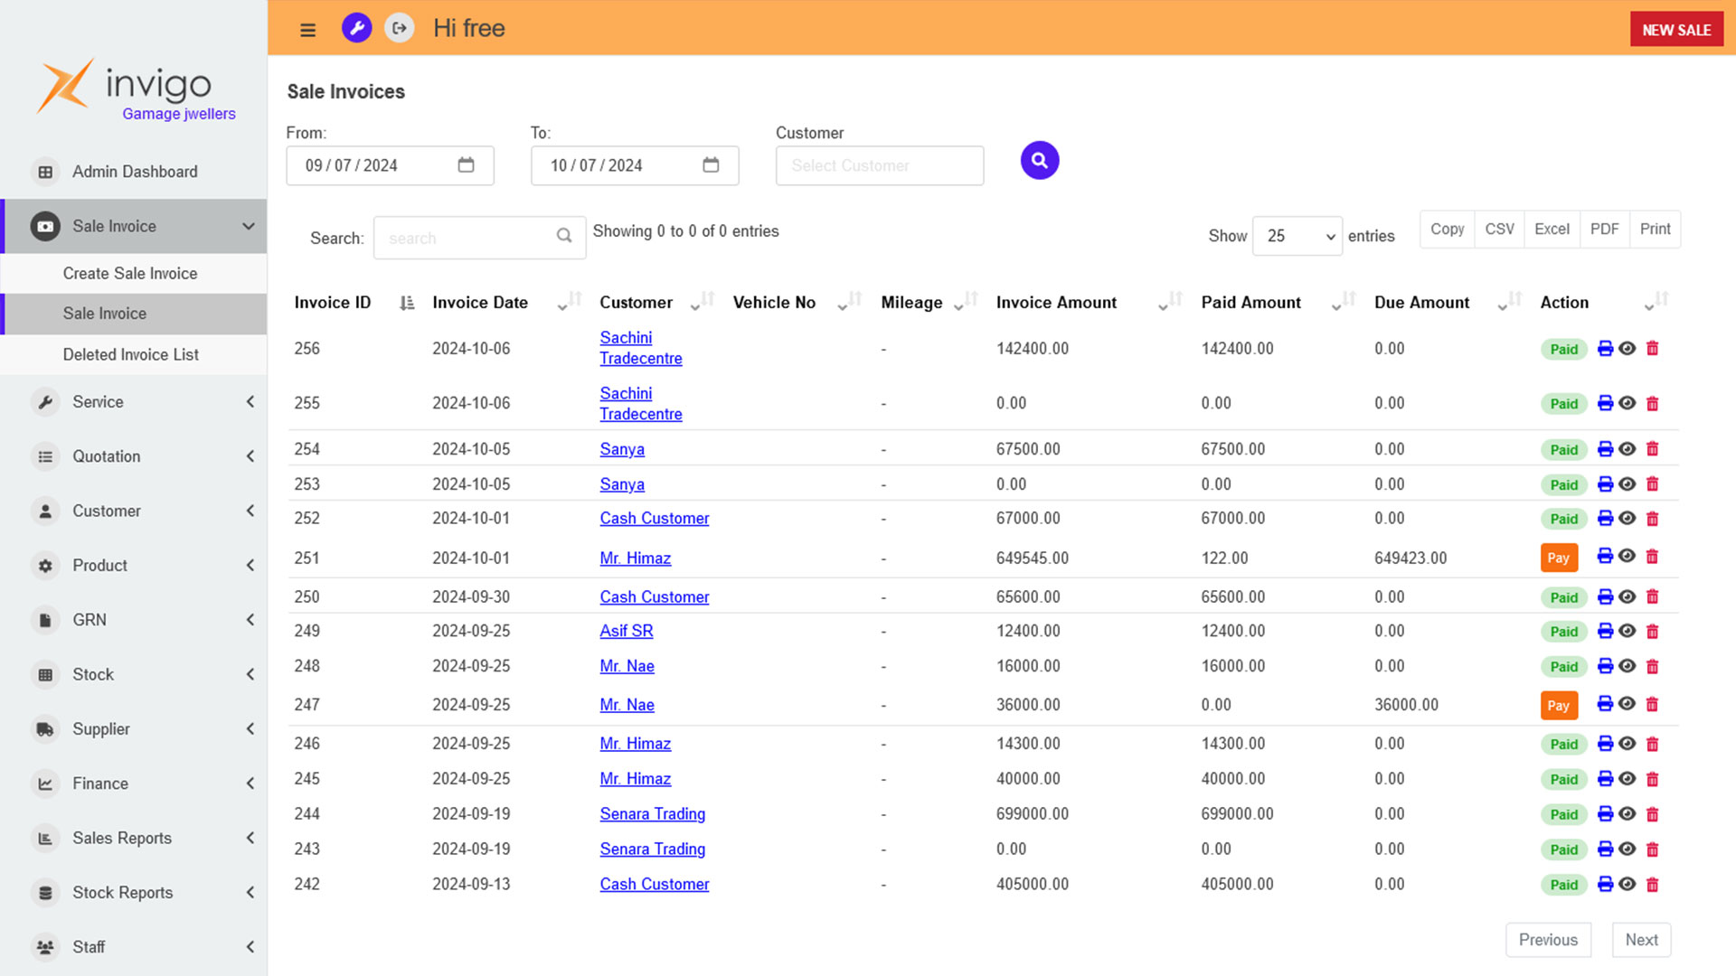Viewport: 1736px width, 976px height.
Task: View invoice 255 with eye icon
Action: tap(1627, 403)
